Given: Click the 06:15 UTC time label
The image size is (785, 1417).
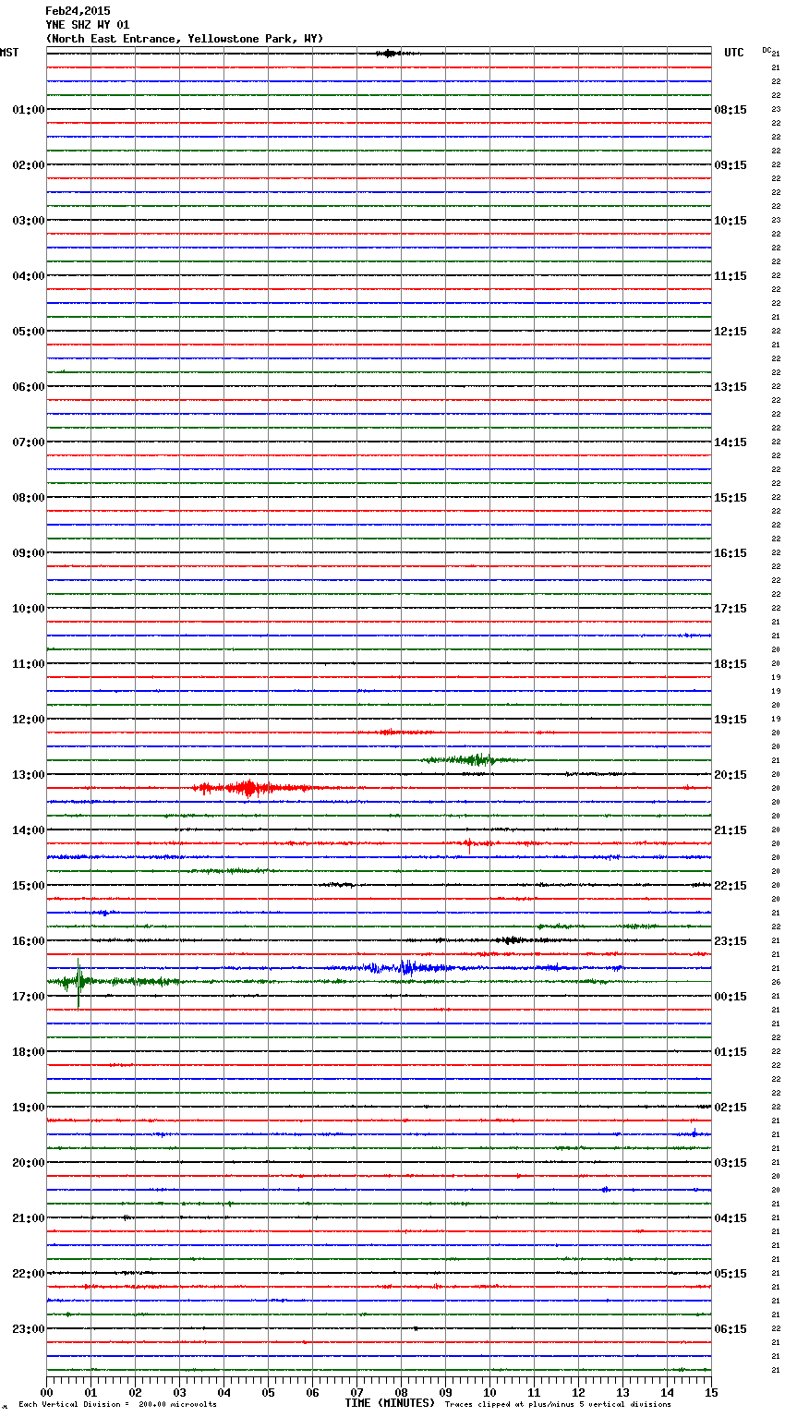Looking at the screenshot, I should 731,1329.
